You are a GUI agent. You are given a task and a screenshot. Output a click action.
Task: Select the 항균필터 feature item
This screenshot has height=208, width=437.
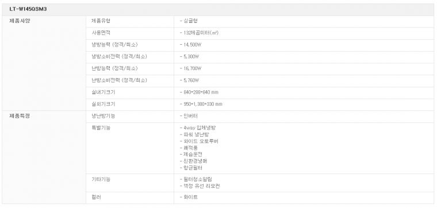[x=191, y=168]
